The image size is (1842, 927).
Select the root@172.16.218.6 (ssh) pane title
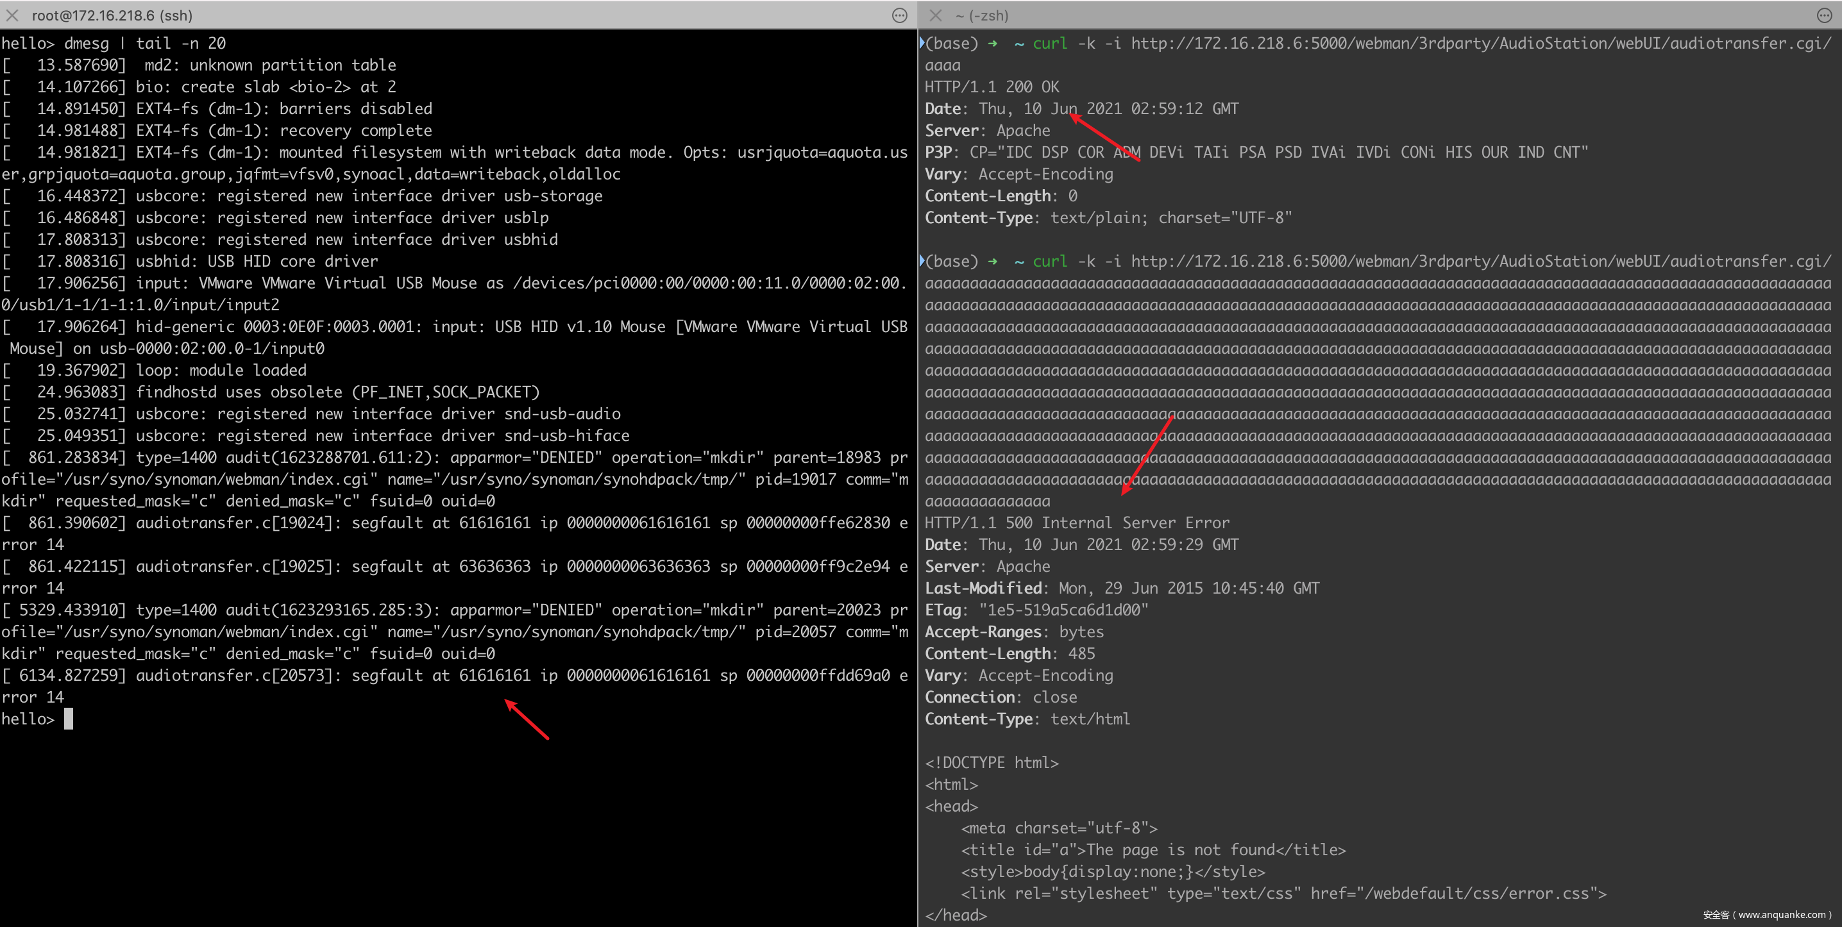(x=112, y=15)
